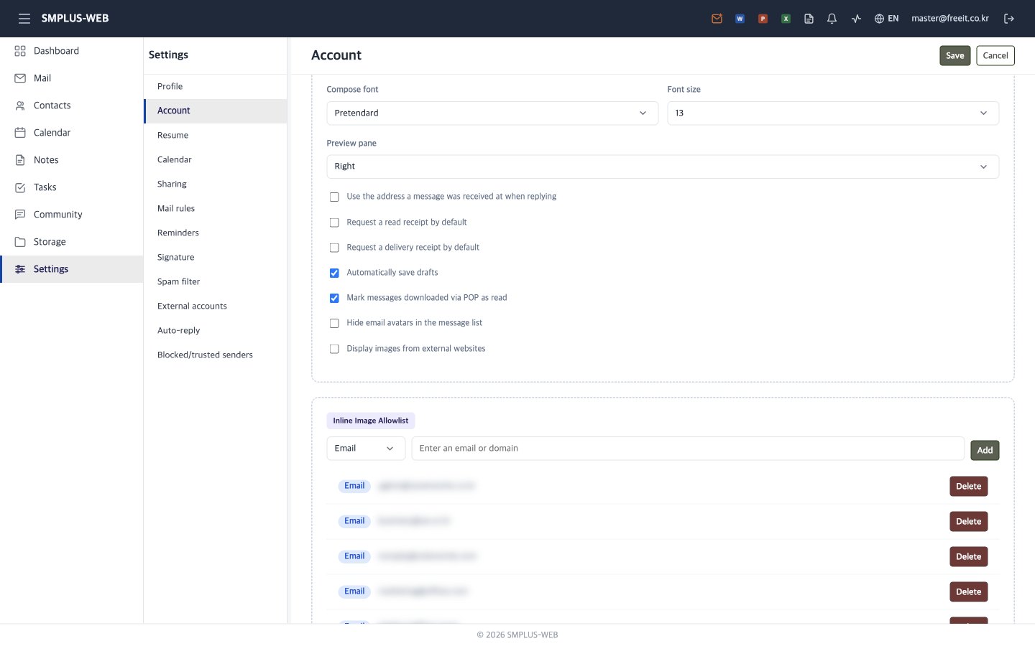The height and width of the screenshot is (646, 1035).
Task: Open the Signature settings page
Action: (216, 257)
